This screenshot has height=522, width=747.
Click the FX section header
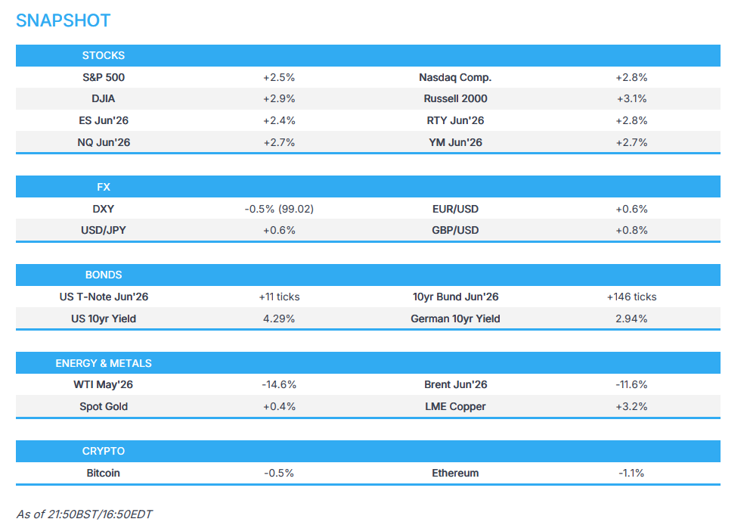point(104,187)
